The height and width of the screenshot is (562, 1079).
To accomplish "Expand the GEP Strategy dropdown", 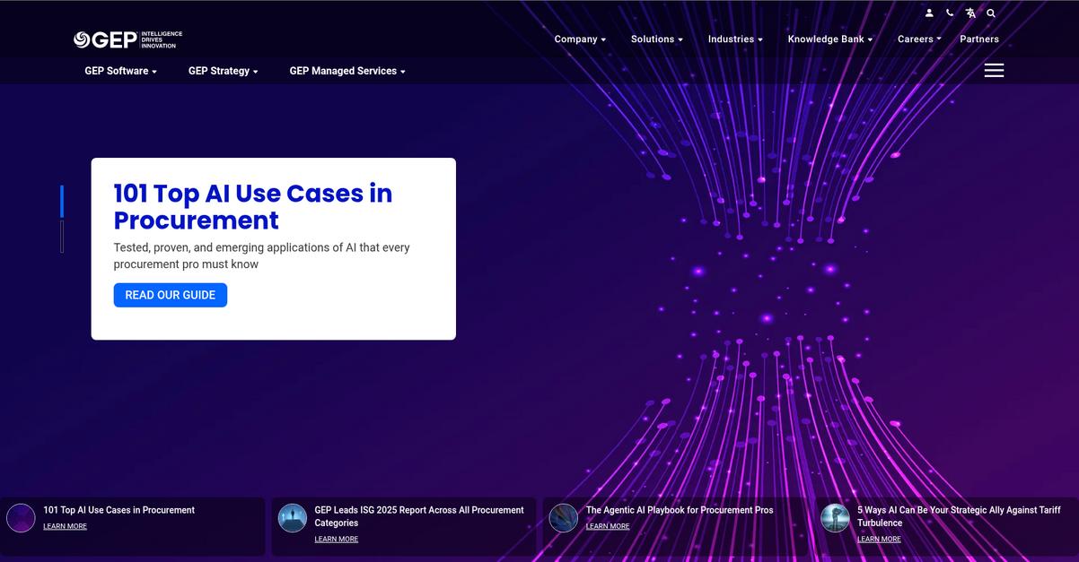I will (224, 71).
